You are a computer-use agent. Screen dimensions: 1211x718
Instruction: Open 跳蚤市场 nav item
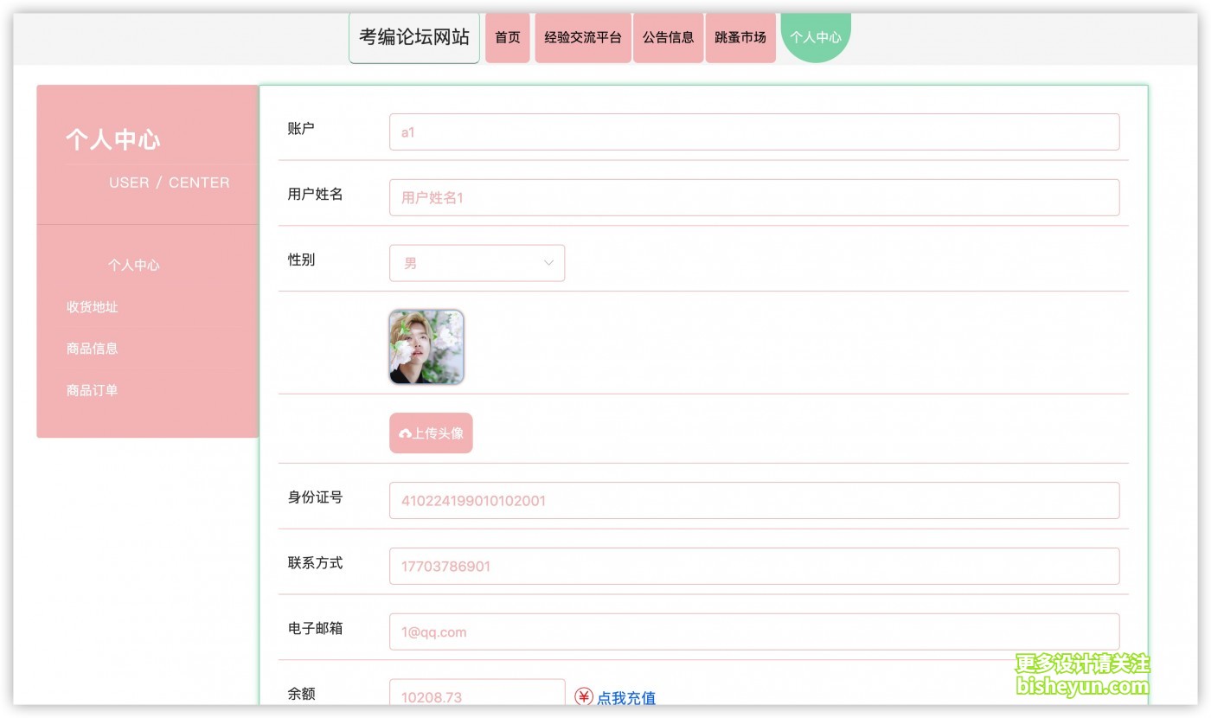(x=740, y=38)
